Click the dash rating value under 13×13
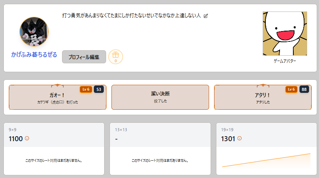Image resolution: width=319 pixels, height=178 pixels. pos(116,139)
